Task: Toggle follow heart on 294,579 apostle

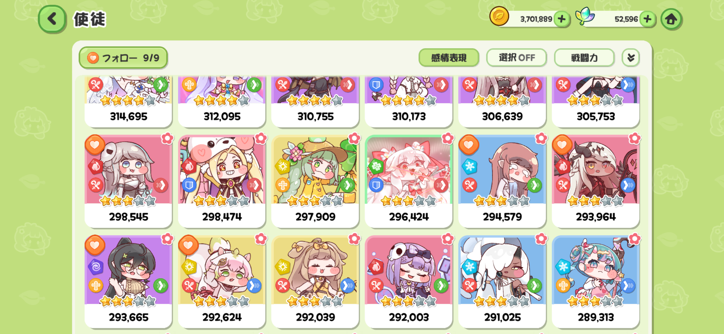Action: (x=469, y=145)
